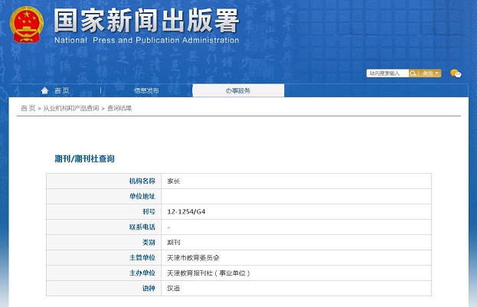Click the 期刊/期刊社查询 heading
Image resolution: width=477 pixels, height=307 pixels.
[84, 158]
